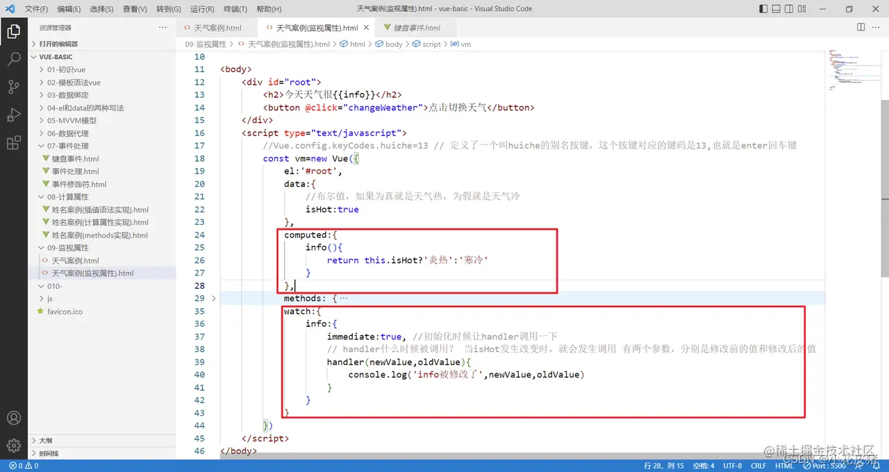Open 姓名案例(计算属性实现).html file
The height and width of the screenshot is (472, 889).
[102, 222]
